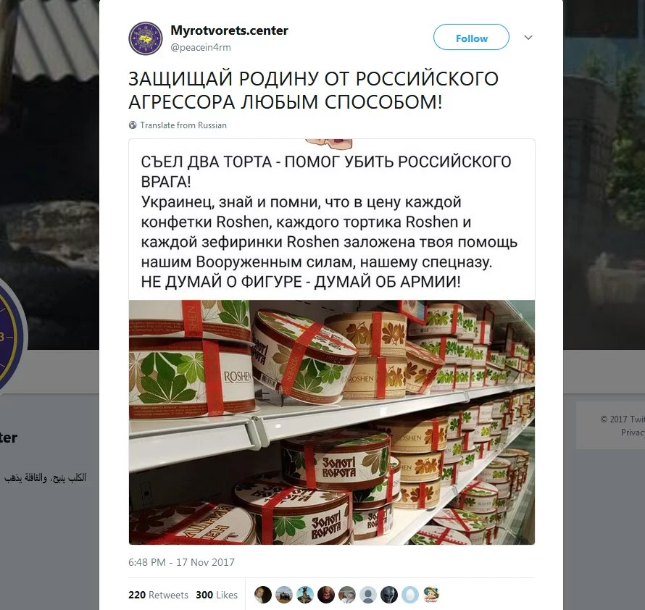Open the Myrotvorets.center display name link
This screenshot has height=610, width=645.
click(x=229, y=30)
